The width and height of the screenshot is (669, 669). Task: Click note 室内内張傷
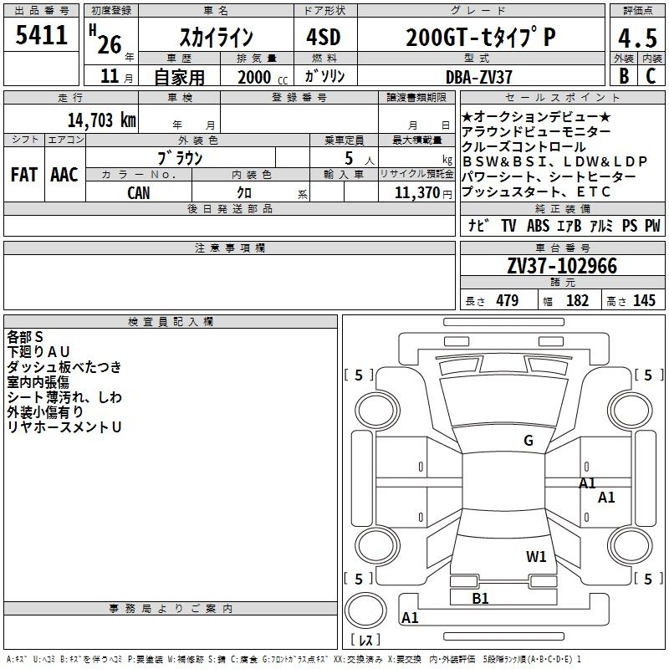tap(38, 382)
